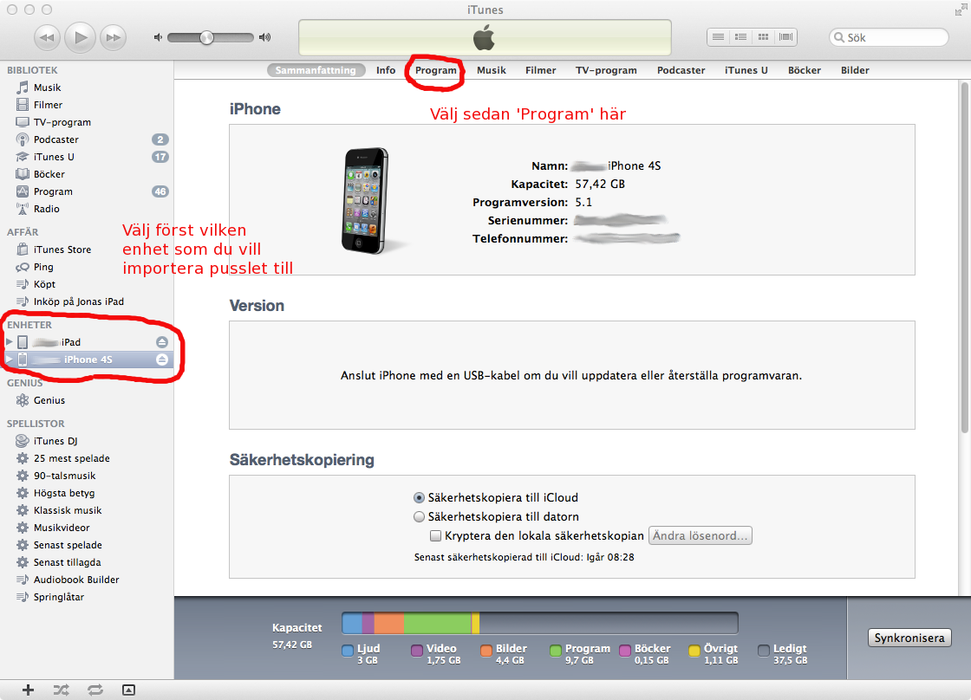Open Böcker in the library sidebar

pos(87,174)
